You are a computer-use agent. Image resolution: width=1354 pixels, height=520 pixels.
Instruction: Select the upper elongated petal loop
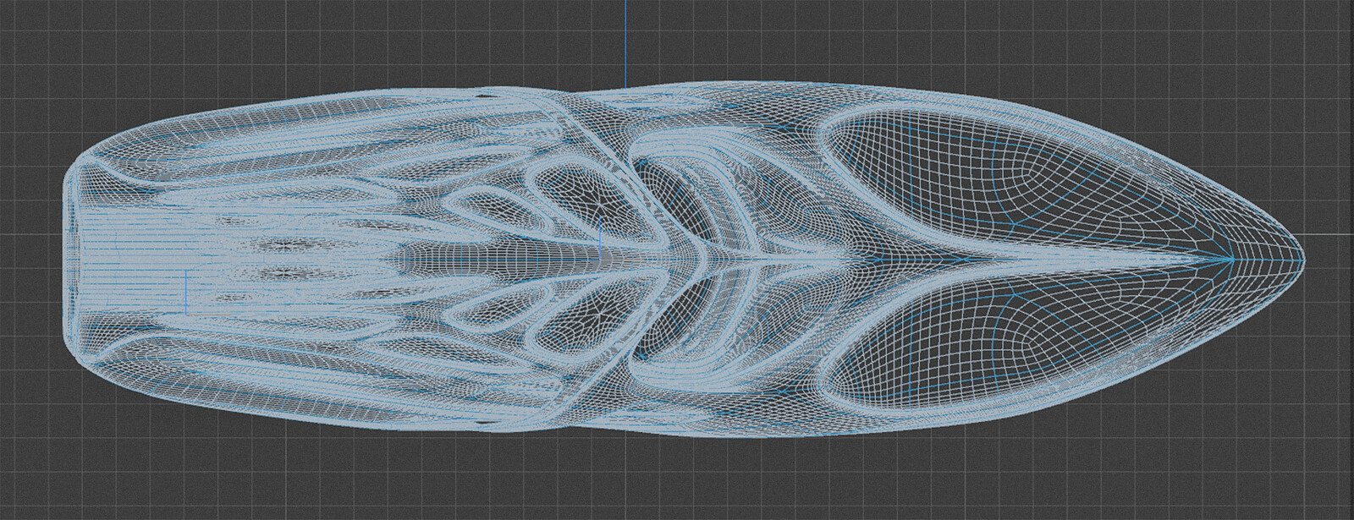coord(491,203)
